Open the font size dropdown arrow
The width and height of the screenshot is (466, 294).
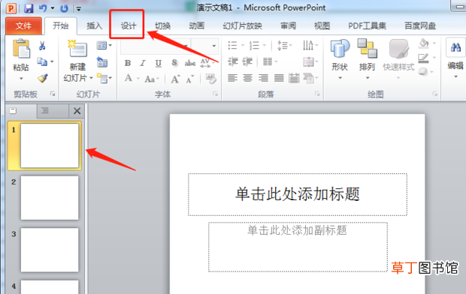pyautogui.click(x=213, y=46)
